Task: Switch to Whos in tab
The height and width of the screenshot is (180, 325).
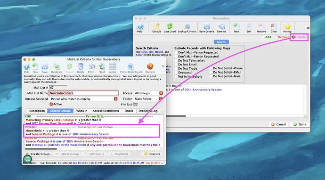Action: (x=81, y=111)
